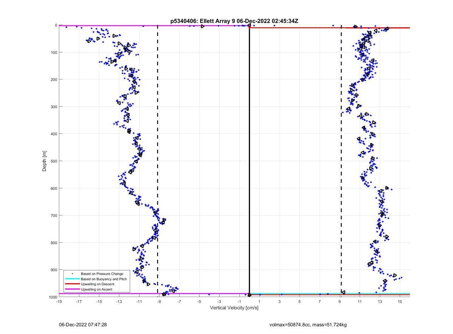Click the velocity tick label -1
This screenshot has width=453, height=334.
point(239,302)
